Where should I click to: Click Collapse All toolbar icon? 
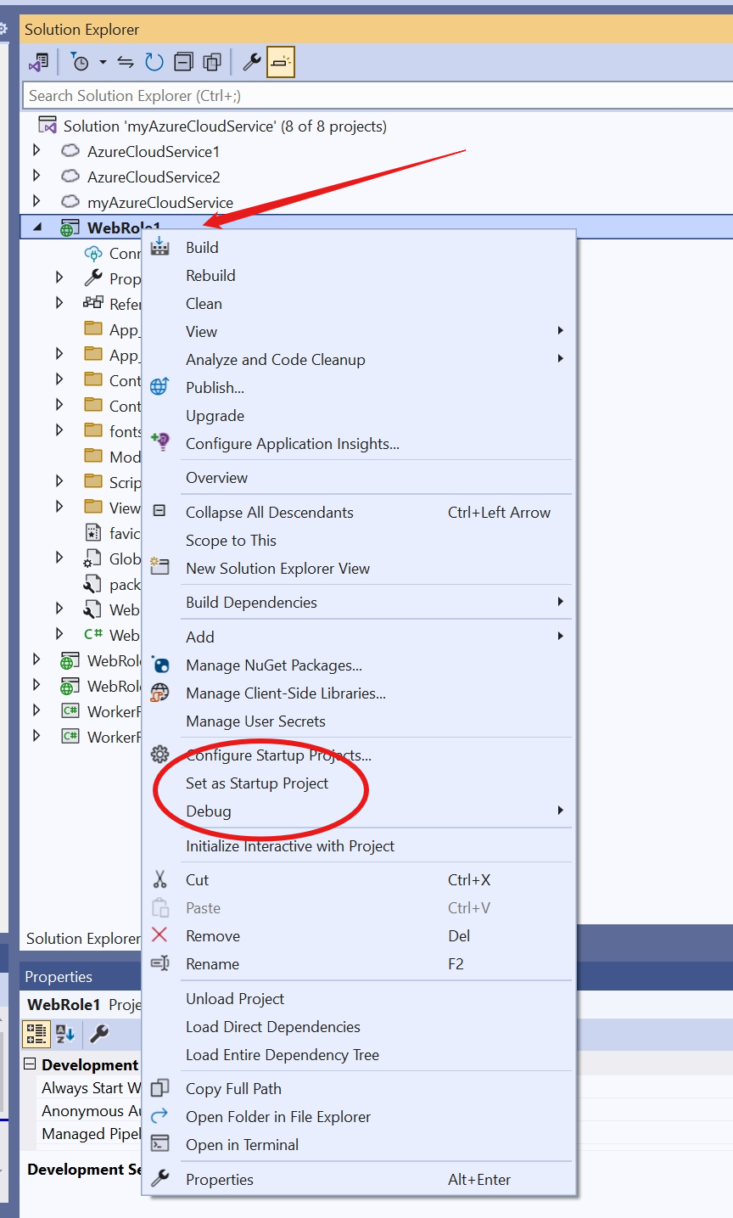click(183, 62)
